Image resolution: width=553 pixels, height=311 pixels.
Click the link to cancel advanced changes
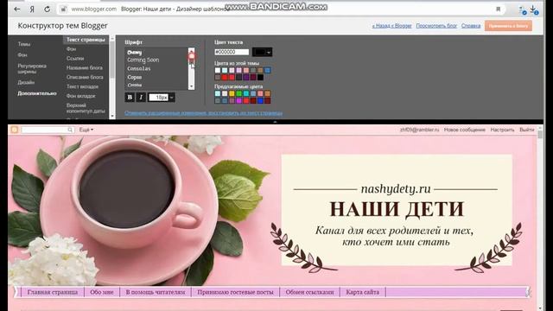tap(204, 113)
